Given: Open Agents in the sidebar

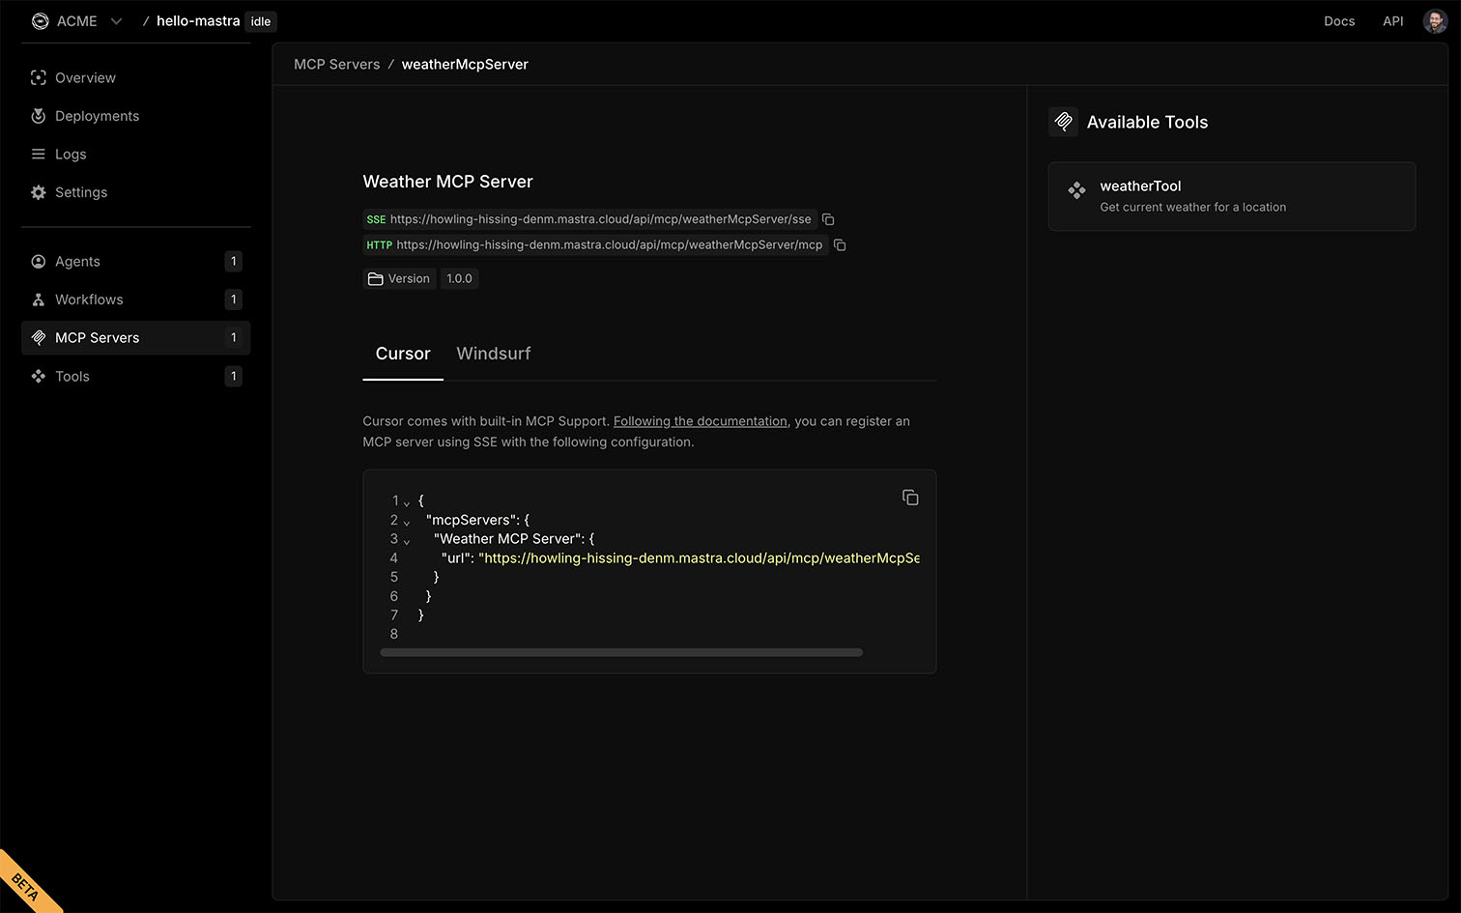Looking at the screenshot, I should 77,262.
